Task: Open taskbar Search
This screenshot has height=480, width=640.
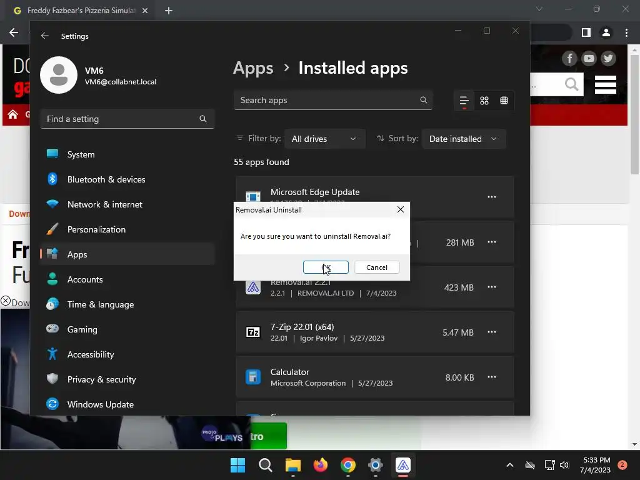Action: [x=265, y=465]
